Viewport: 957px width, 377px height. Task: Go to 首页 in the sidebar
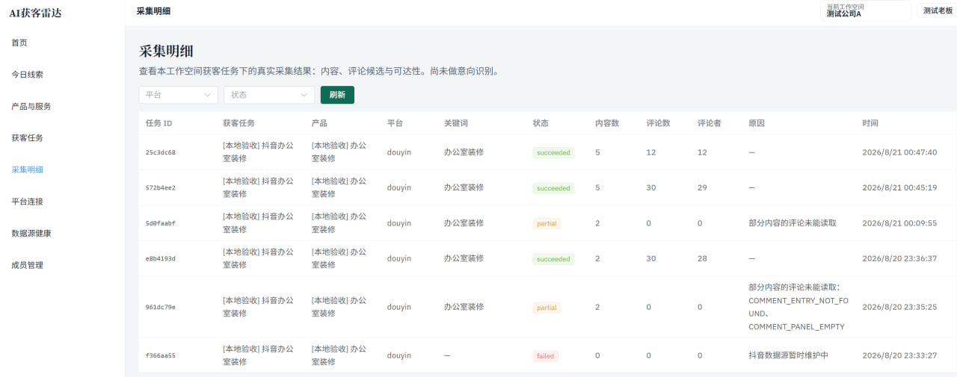(x=19, y=43)
